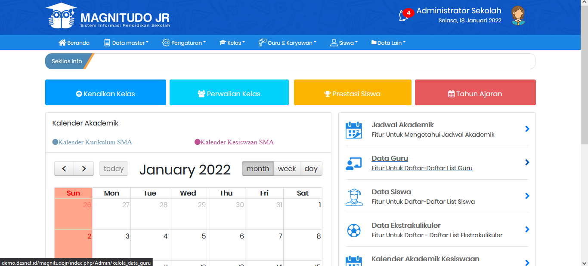Screen dimensions: 588x266
Task: Click the blue Kalender Kurikulum SMA dot
Action: (x=55, y=142)
